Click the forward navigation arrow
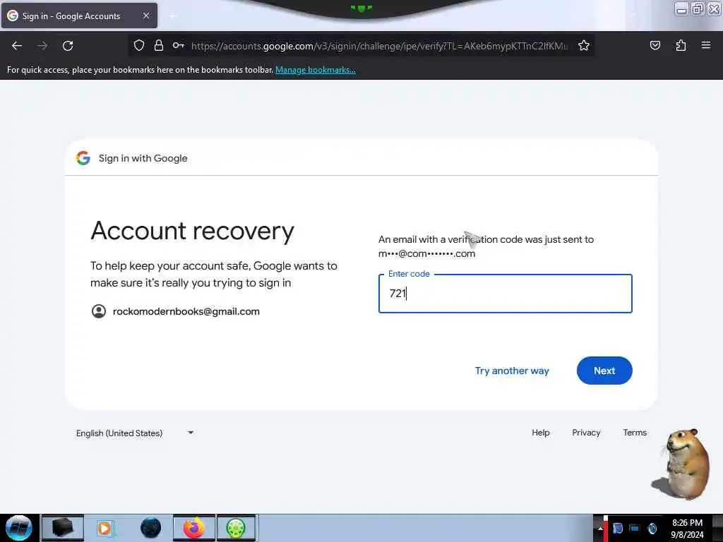Screen dimensions: 723x542 (x=42, y=46)
